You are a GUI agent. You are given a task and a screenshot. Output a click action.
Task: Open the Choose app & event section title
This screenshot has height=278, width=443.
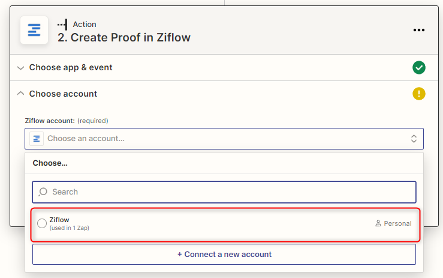pyautogui.click(x=71, y=68)
